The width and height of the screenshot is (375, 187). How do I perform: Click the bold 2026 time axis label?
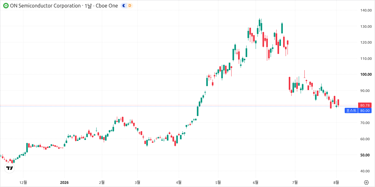pyautogui.click(x=64, y=182)
